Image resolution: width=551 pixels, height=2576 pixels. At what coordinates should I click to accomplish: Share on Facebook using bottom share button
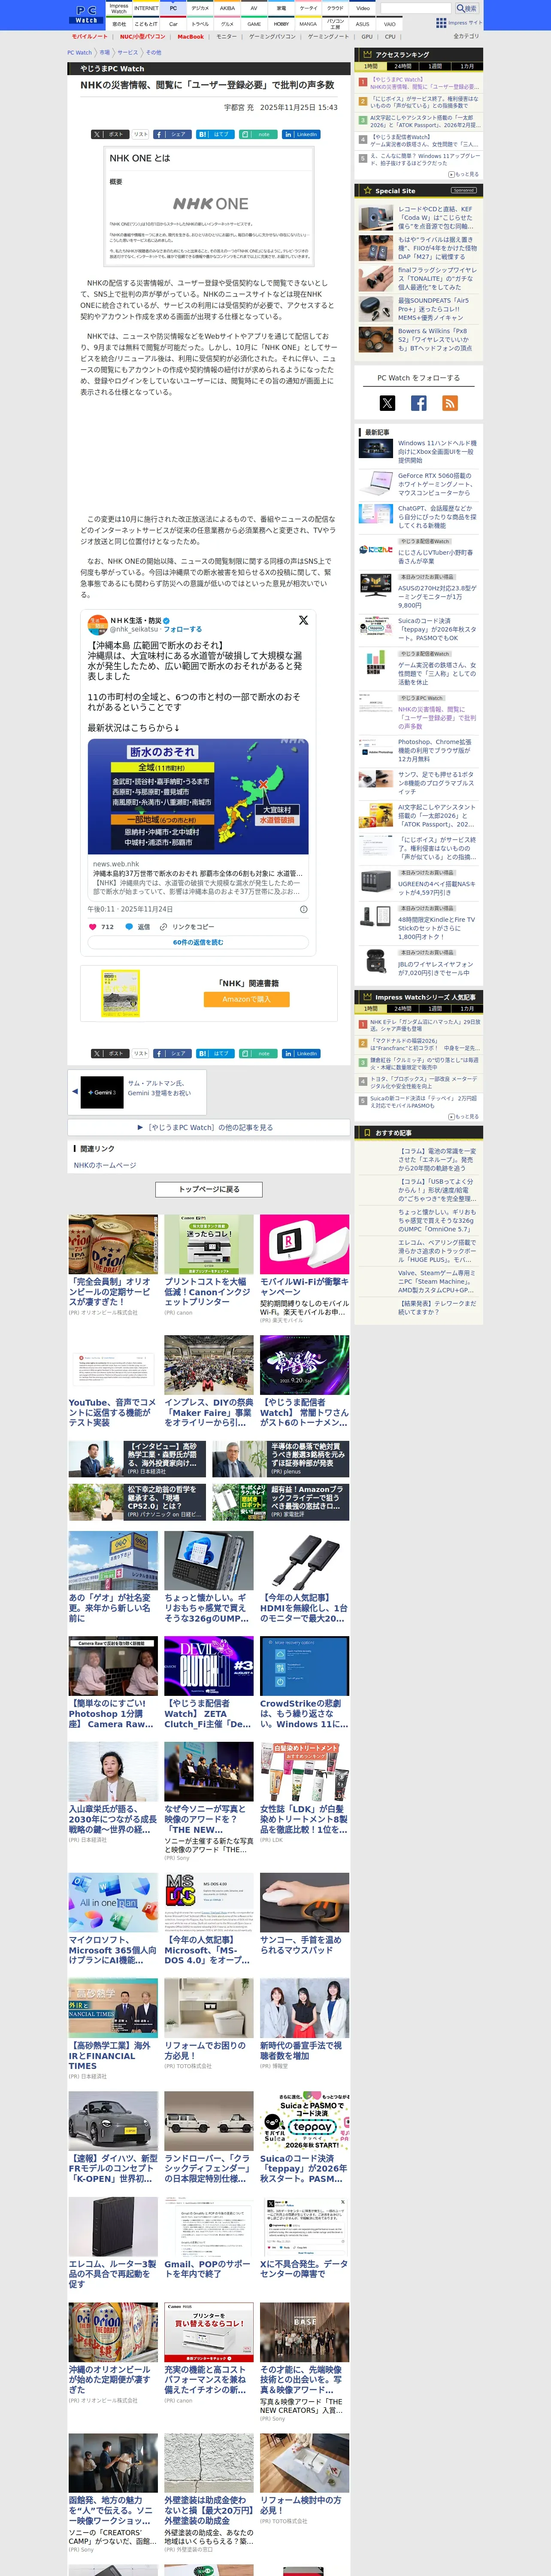click(x=172, y=1053)
